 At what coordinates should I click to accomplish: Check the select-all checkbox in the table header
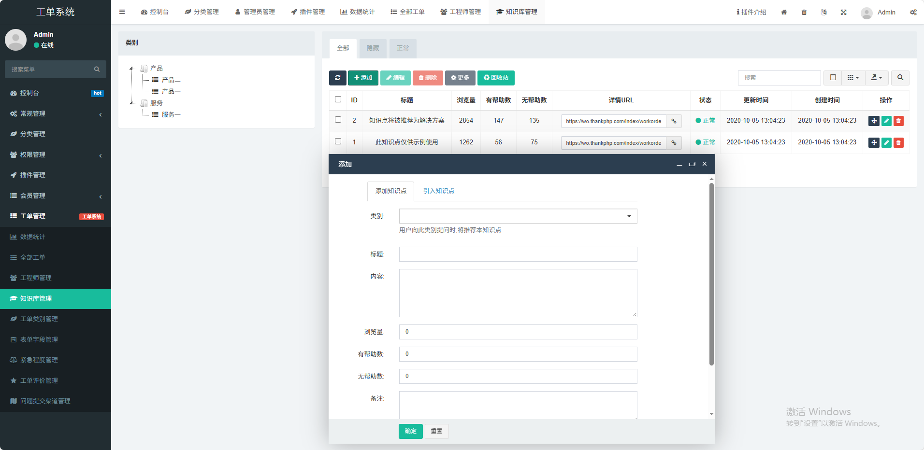click(338, 99)
